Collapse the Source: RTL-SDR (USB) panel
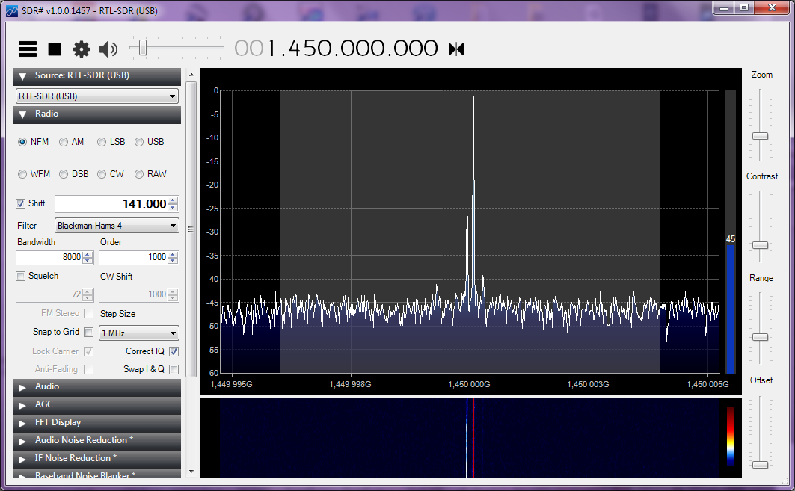 pos(97,76)
